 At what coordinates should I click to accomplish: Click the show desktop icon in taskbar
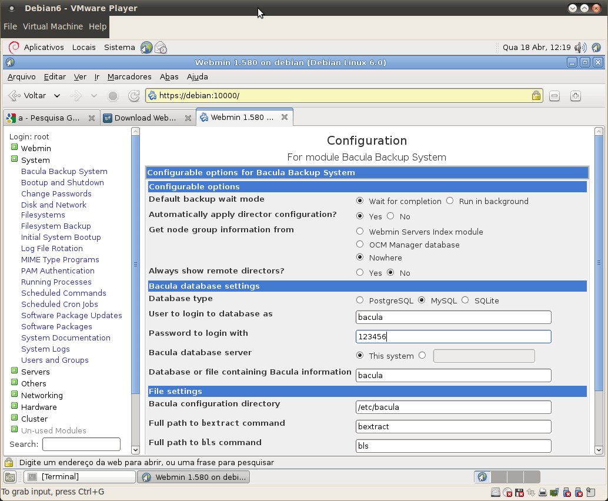click(x=10, y=477)
